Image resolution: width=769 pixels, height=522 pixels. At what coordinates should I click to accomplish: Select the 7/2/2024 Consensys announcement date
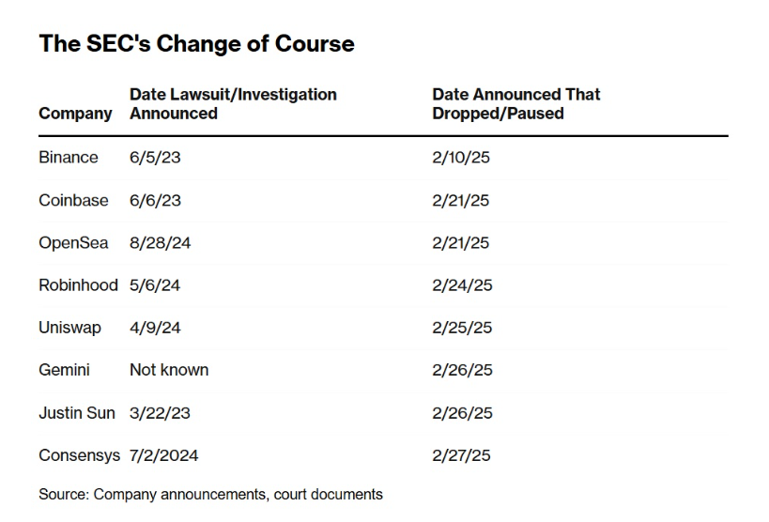pyautogui.click(x=163, y=455)
